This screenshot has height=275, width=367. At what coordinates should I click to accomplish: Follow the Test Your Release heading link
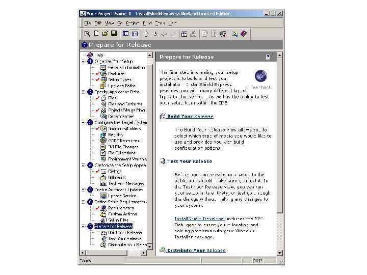pyautogui.click(x=190, y=161)
